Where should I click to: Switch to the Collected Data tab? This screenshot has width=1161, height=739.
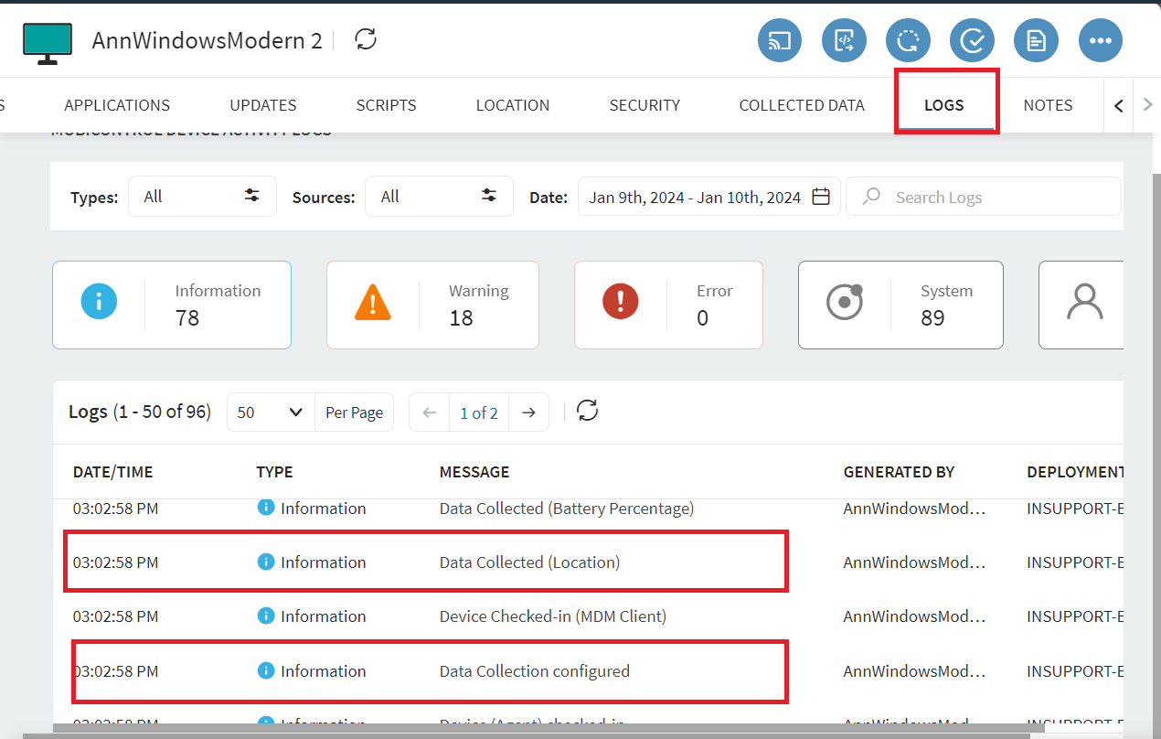point(802,105)
